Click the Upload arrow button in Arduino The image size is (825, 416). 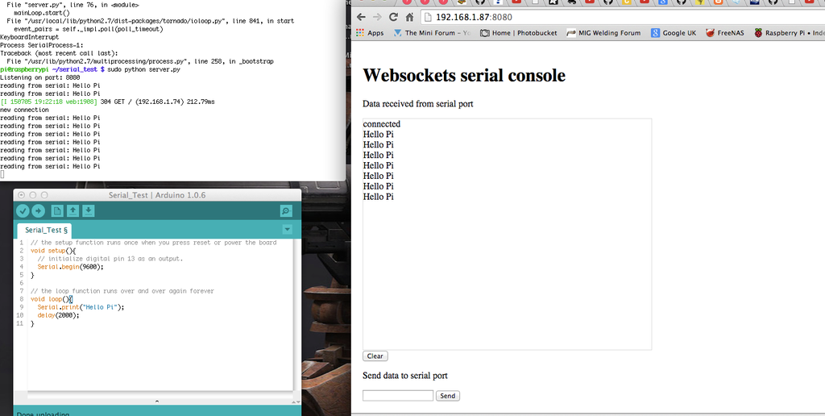(38, 211)
